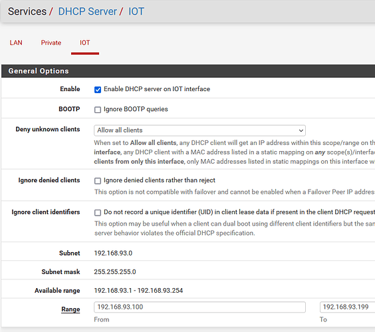Switch to the Private tab

[51, 43]
